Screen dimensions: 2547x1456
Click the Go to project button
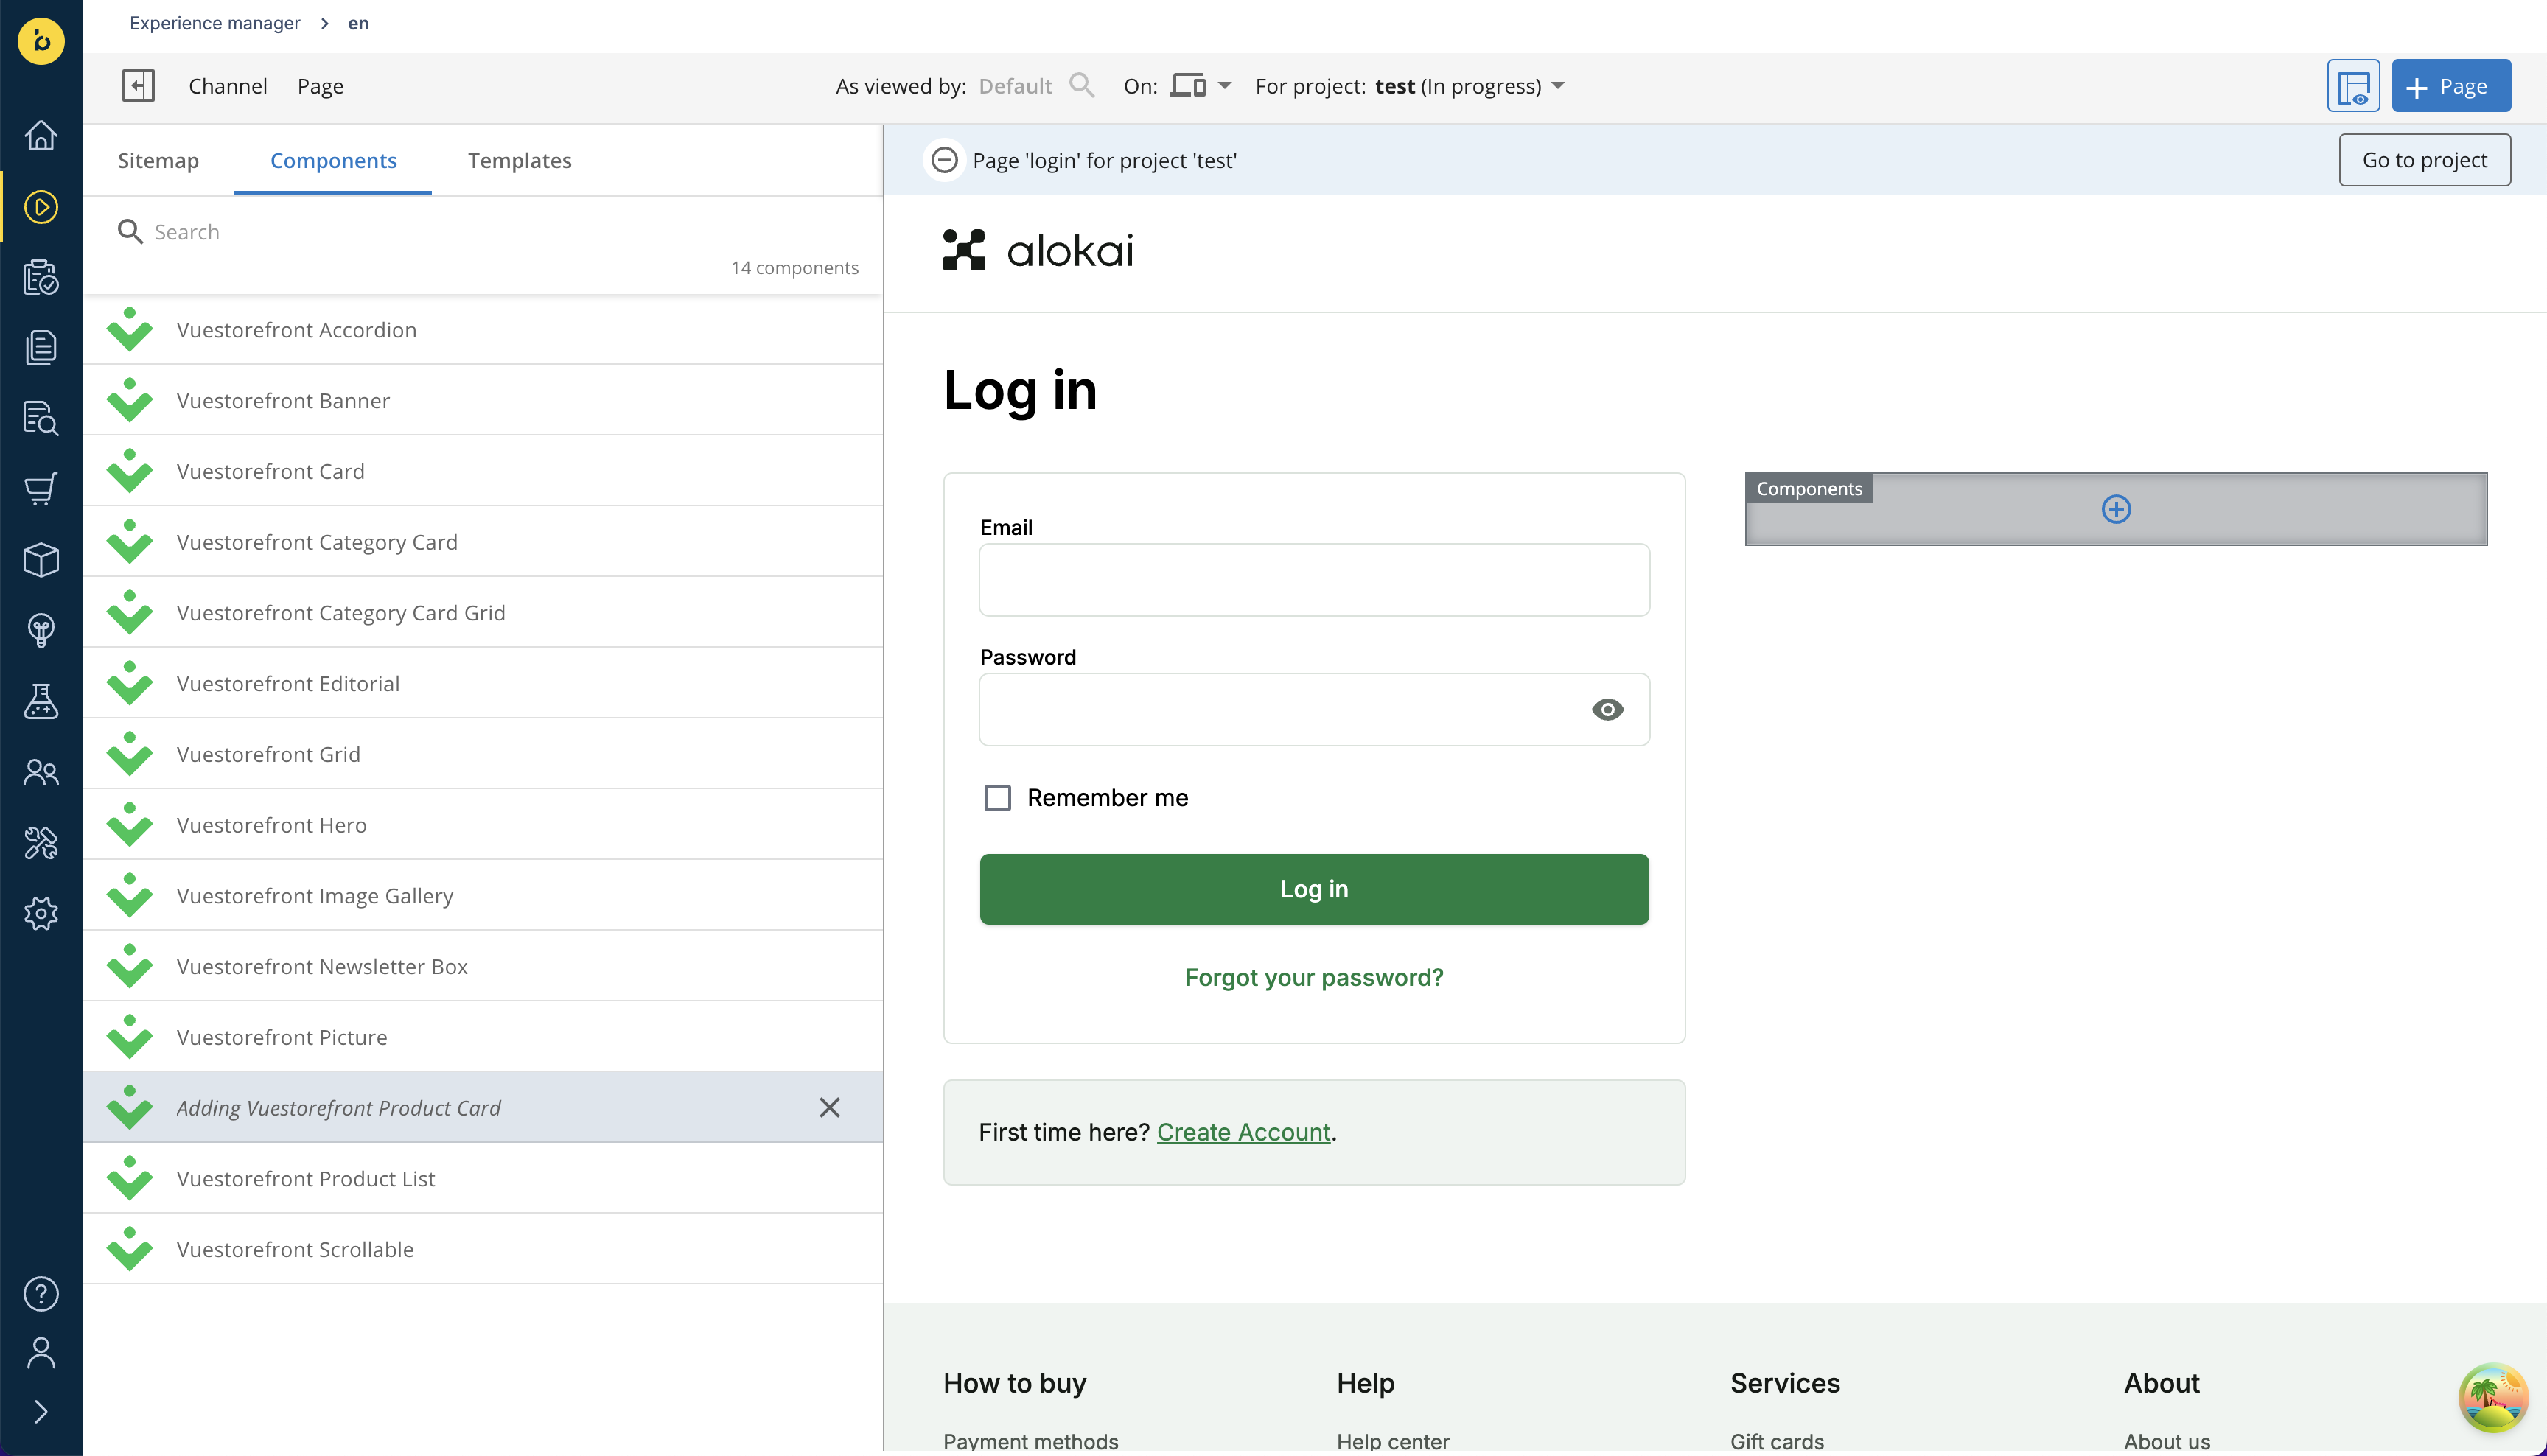click(2425, 160)
